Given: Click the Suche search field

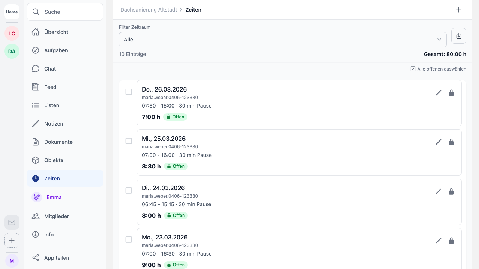Looking at the screenshot, I should point(65,12).
